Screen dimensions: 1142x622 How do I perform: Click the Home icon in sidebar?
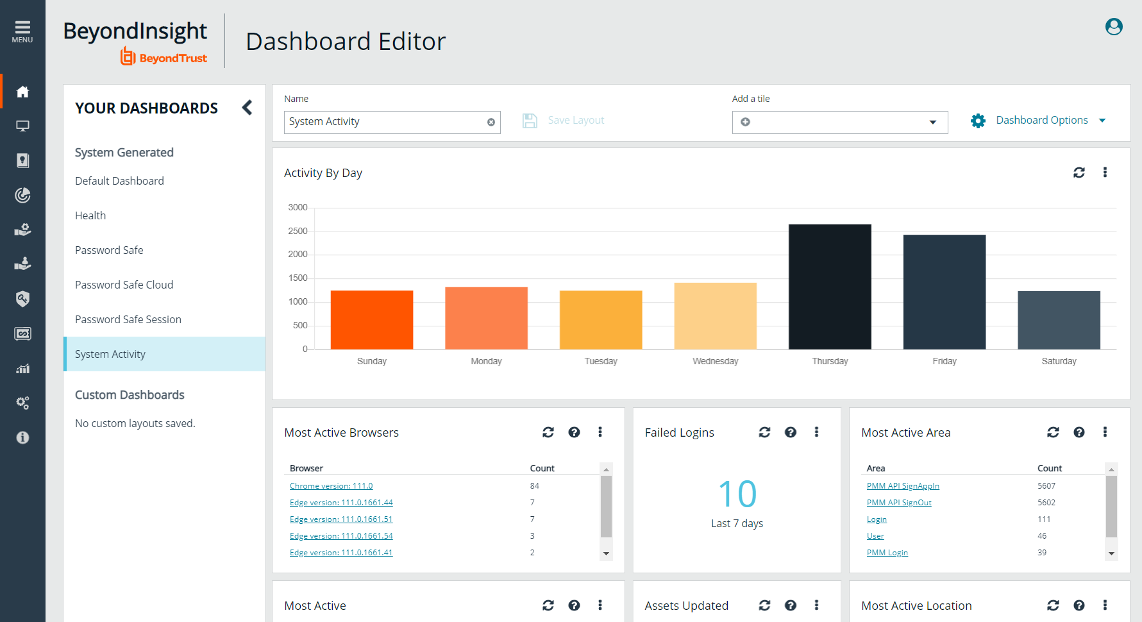coord(22,92)
